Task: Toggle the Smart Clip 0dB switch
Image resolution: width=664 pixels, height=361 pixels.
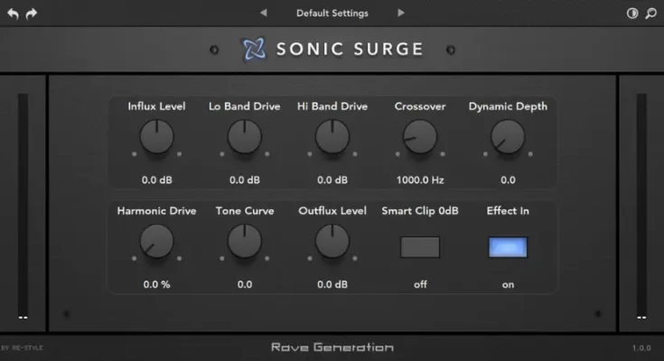Action: click(420, 247)
